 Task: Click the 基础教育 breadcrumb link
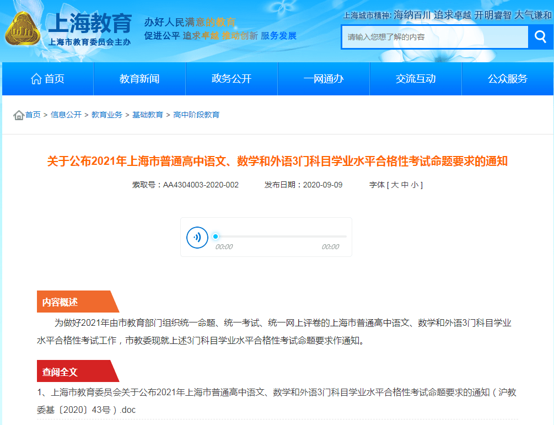148,115
